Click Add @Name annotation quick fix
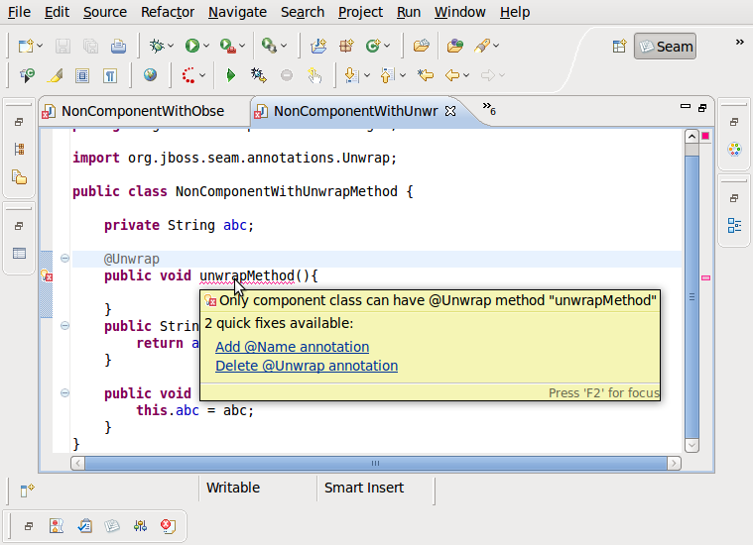Screen dimensions: 753x545 [x=292, y=347]
